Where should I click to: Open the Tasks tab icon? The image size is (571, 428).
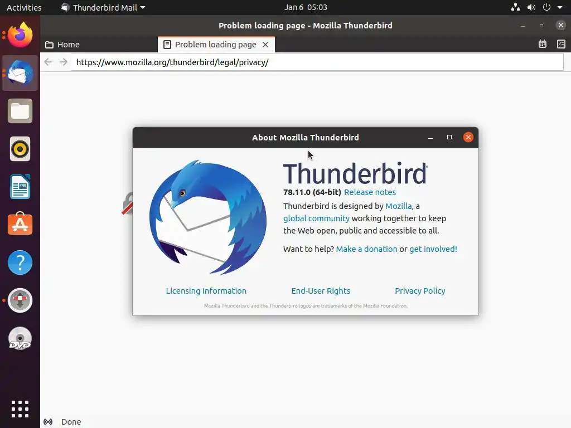pyautogui.click(x=561, y=44)
